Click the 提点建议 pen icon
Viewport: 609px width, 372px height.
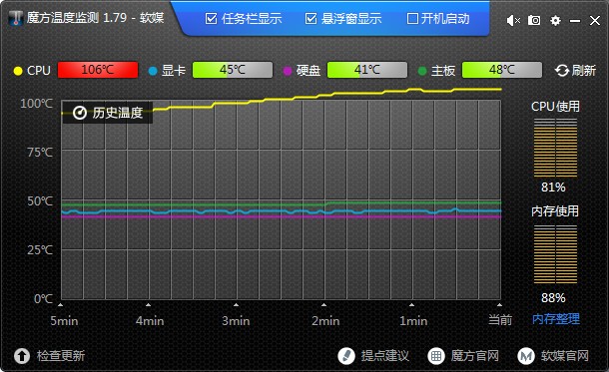pos(346,356)
